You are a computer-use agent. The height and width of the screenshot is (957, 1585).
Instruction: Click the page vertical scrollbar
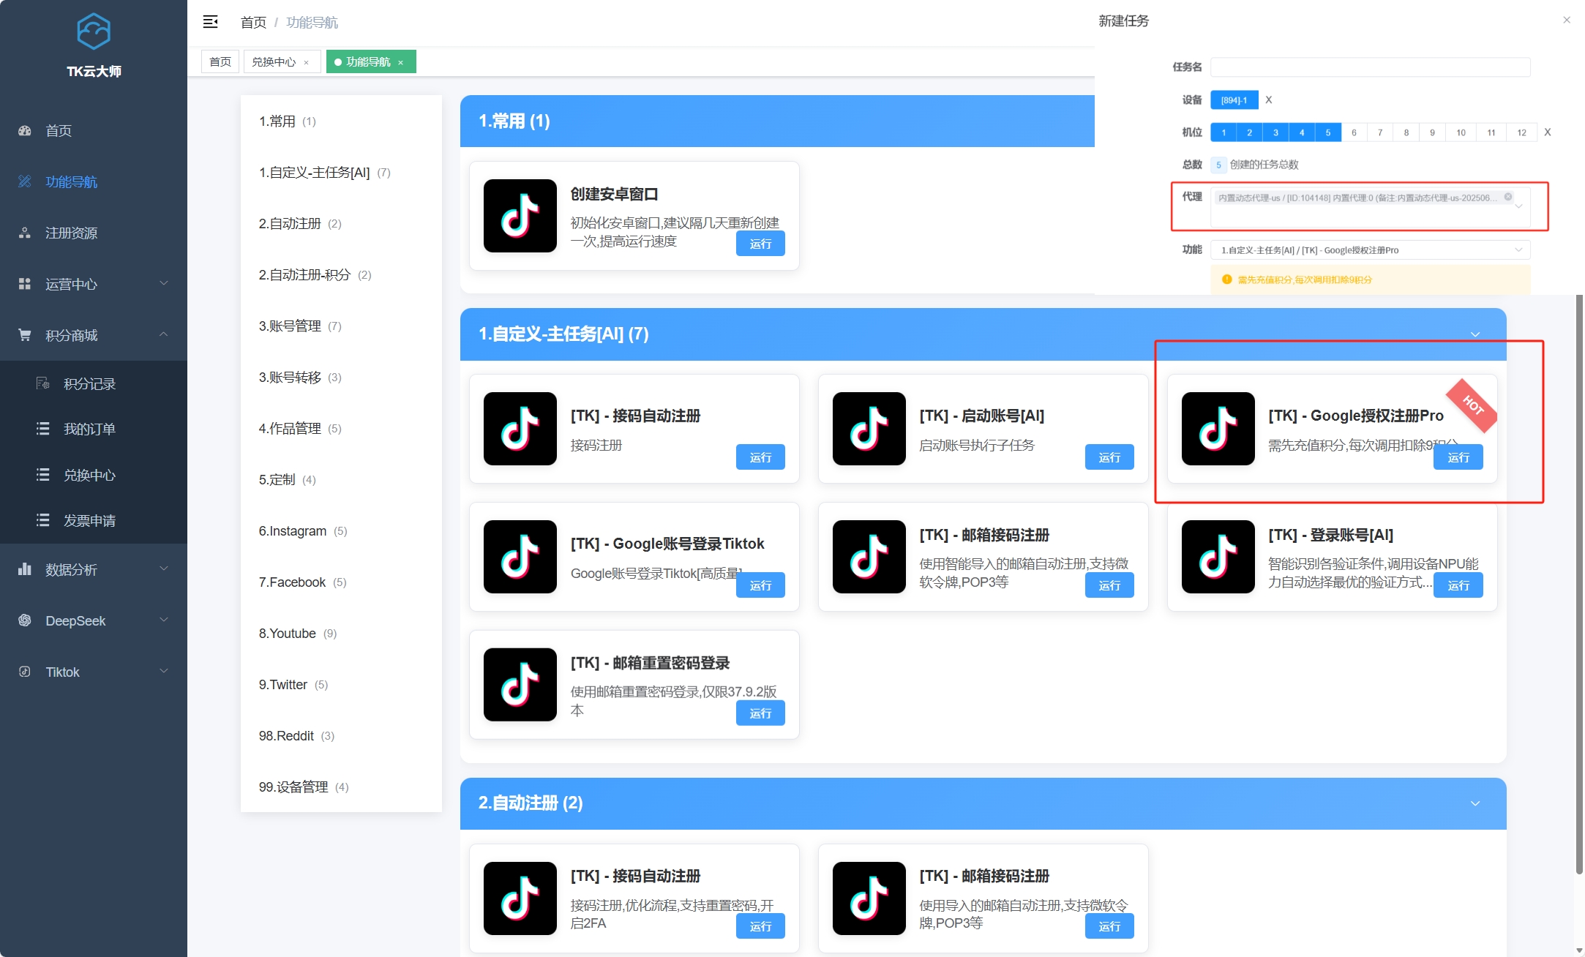[x=1579, y=585]
